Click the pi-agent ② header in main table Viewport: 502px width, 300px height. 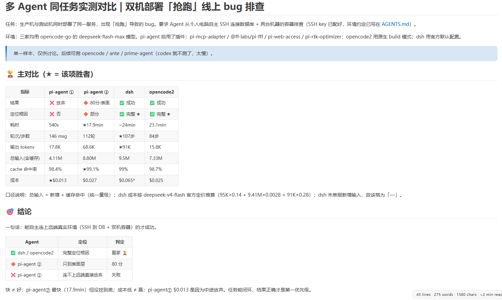pyautogui.click(x=96, y=92)
